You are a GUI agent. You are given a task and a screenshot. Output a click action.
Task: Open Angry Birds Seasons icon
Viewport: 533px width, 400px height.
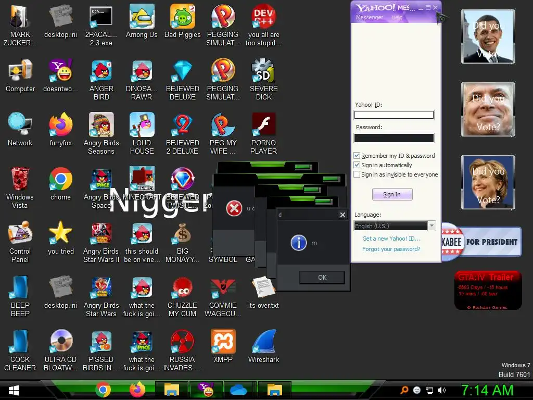101,134
